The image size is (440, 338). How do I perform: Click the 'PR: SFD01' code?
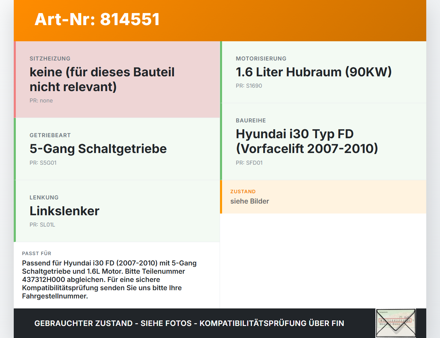[249, 163]
